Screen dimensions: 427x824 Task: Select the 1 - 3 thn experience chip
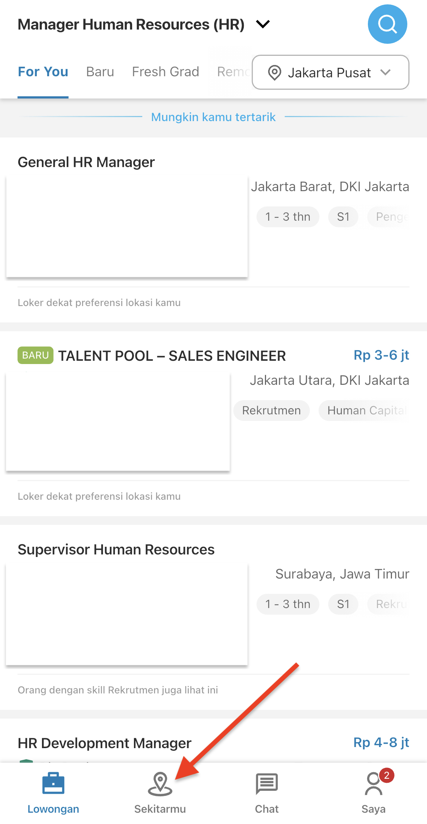click(288, 216)
